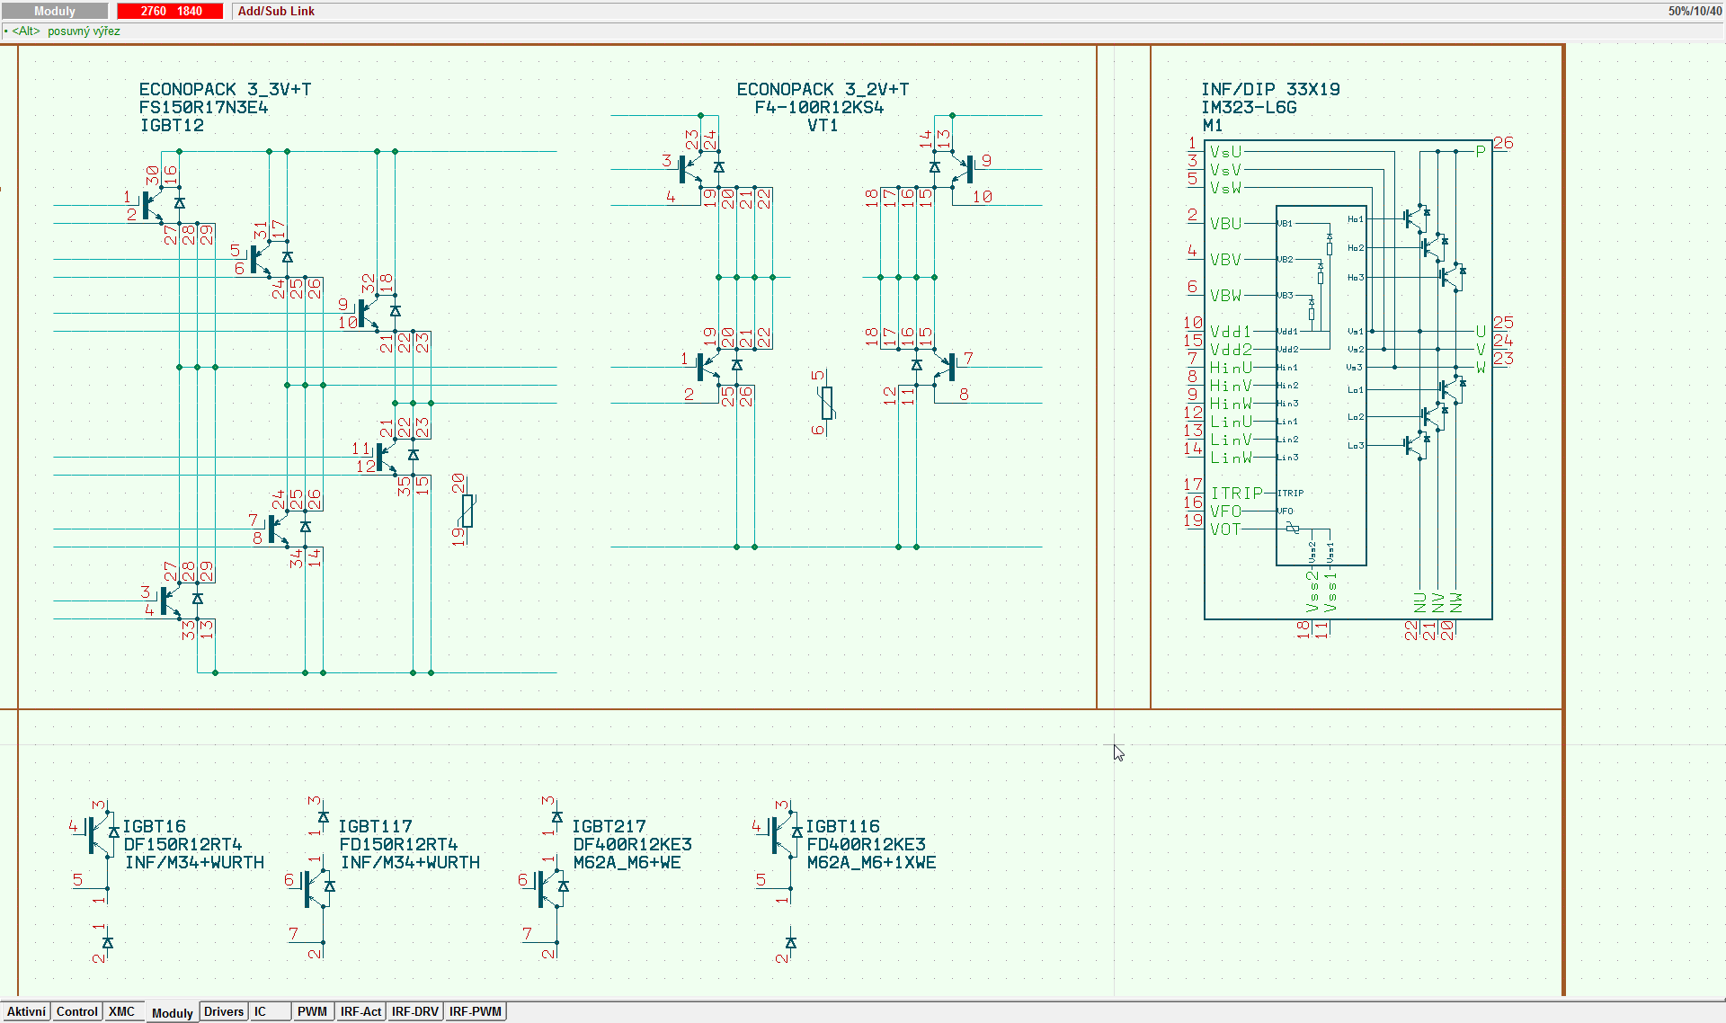1726x1023 pixels.
Task: Click the IGBT217 transistor symbol
Action: pos(550,888)
